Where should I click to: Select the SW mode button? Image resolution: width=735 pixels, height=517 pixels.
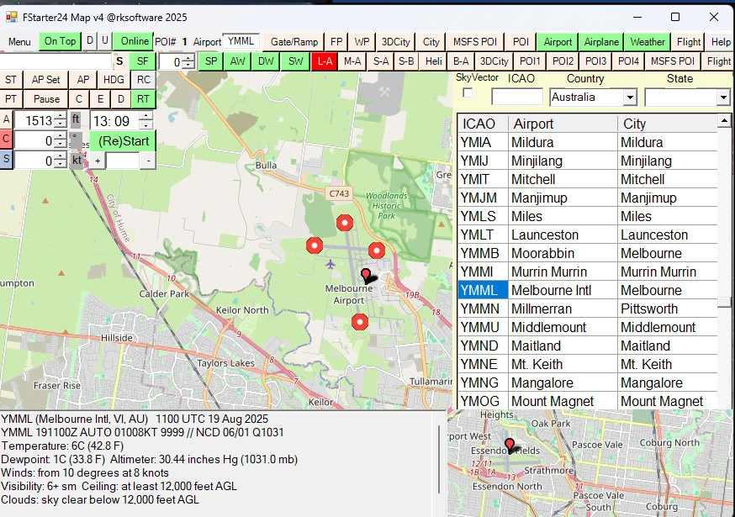tap(295, 61)
